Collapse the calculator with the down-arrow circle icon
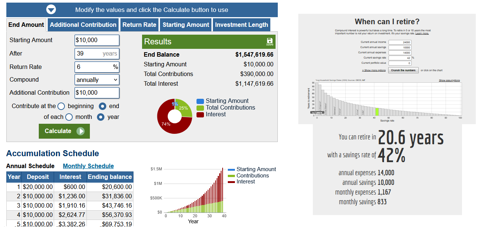481x227 pixels. pyautogui.click(x=51, y=10)
